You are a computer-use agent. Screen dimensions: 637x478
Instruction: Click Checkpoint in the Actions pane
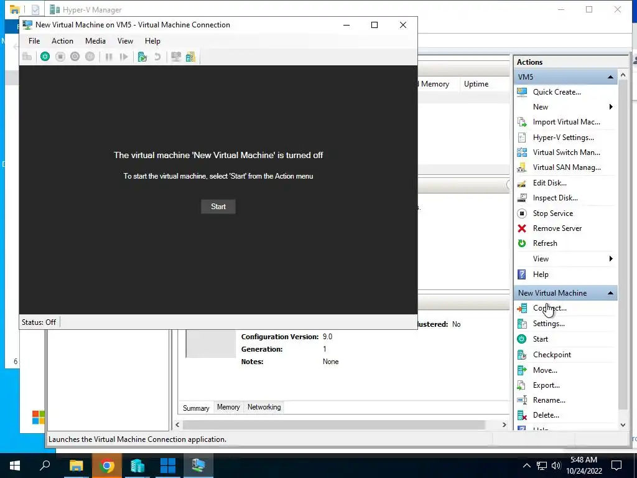tap(552, 355)
